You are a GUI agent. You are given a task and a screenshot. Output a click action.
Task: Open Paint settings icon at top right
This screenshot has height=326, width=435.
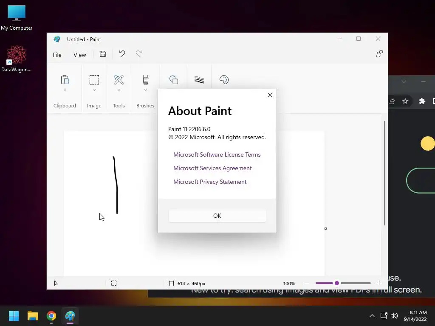(379, 54)
